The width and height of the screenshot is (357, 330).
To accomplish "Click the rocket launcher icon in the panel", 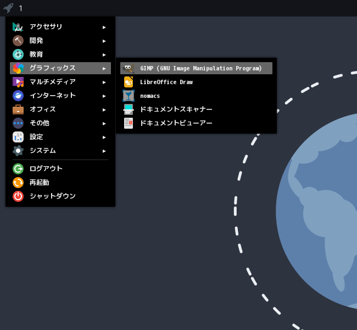I will (x=8, y=8).
